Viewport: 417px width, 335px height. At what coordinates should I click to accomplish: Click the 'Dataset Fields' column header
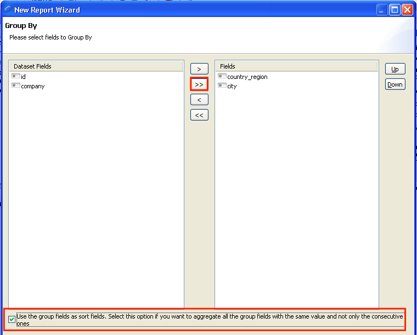tap(96, 66)
